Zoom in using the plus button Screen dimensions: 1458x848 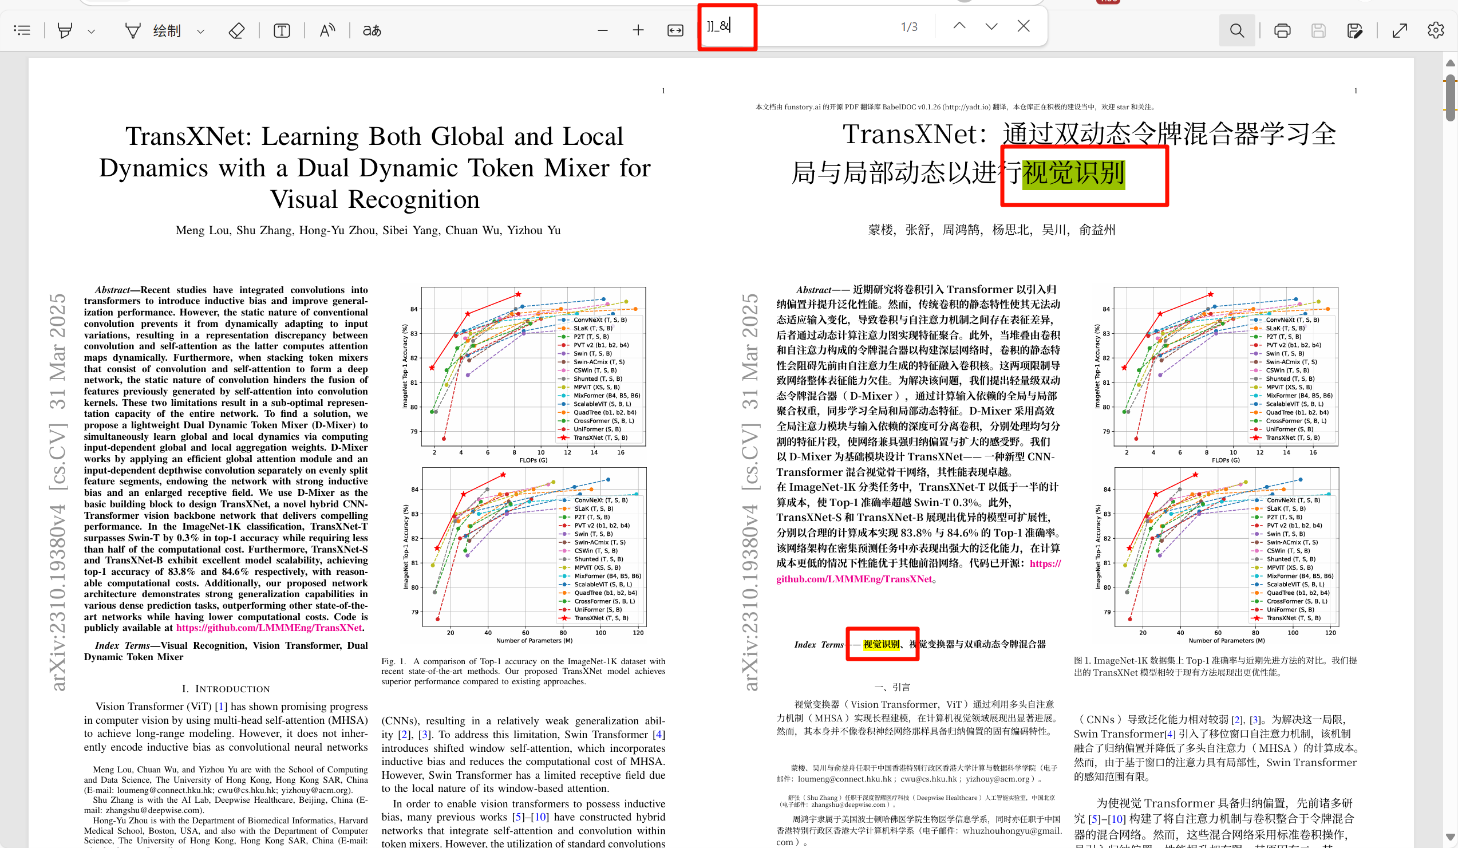click(638, 30)
